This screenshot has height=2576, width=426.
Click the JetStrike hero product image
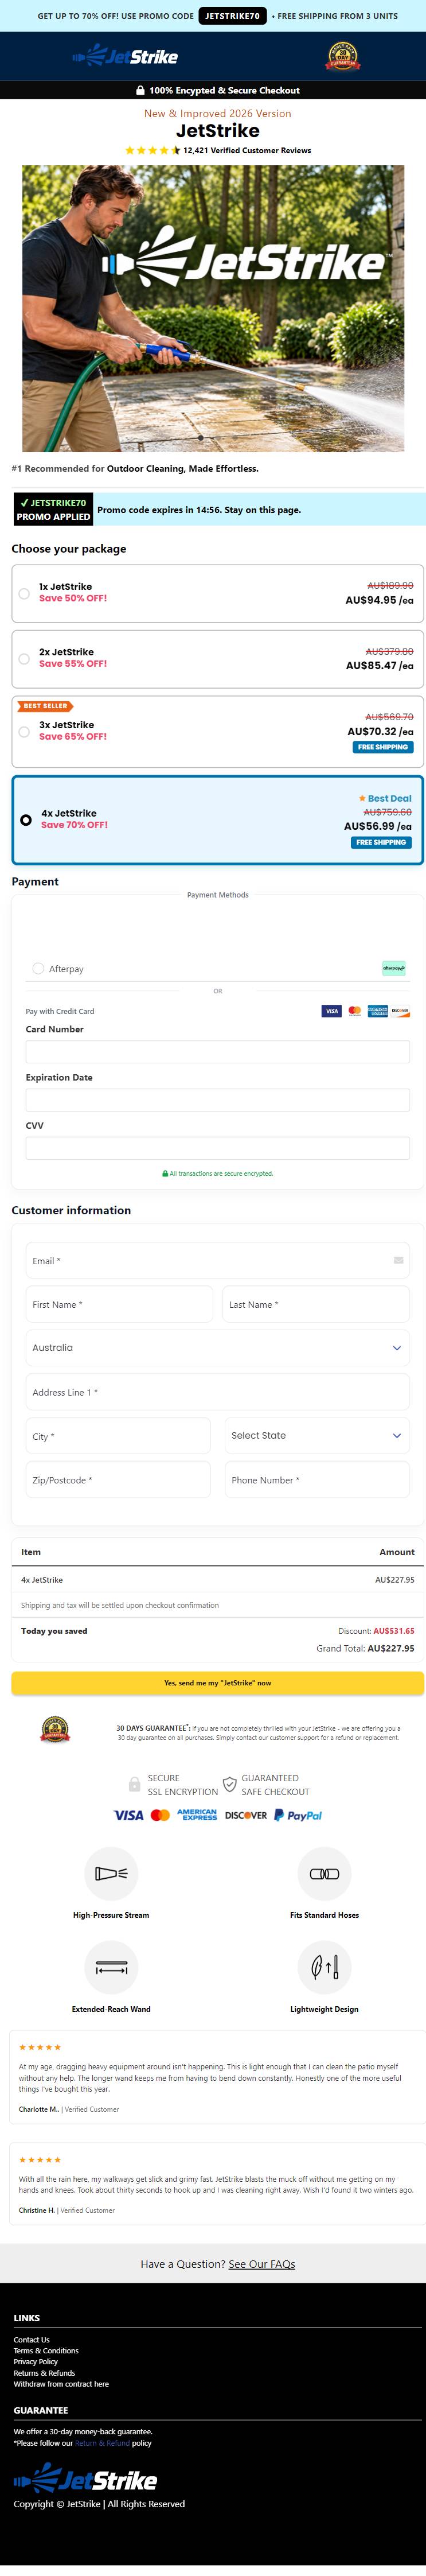point(213,308)
